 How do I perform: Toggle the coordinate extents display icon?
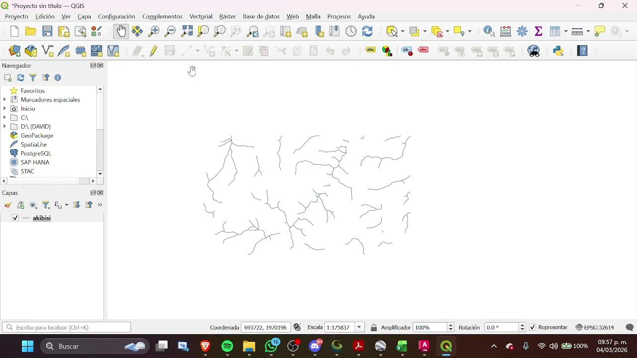297,327
